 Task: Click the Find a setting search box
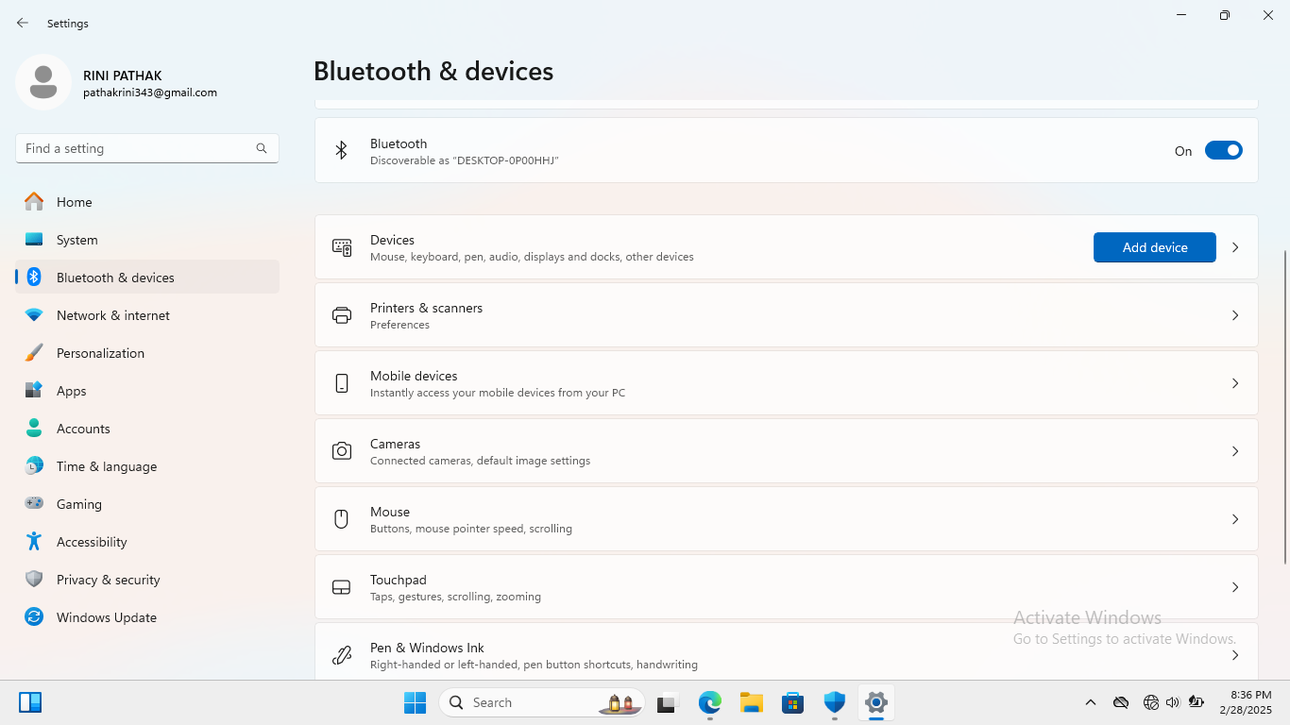[137, 148]
